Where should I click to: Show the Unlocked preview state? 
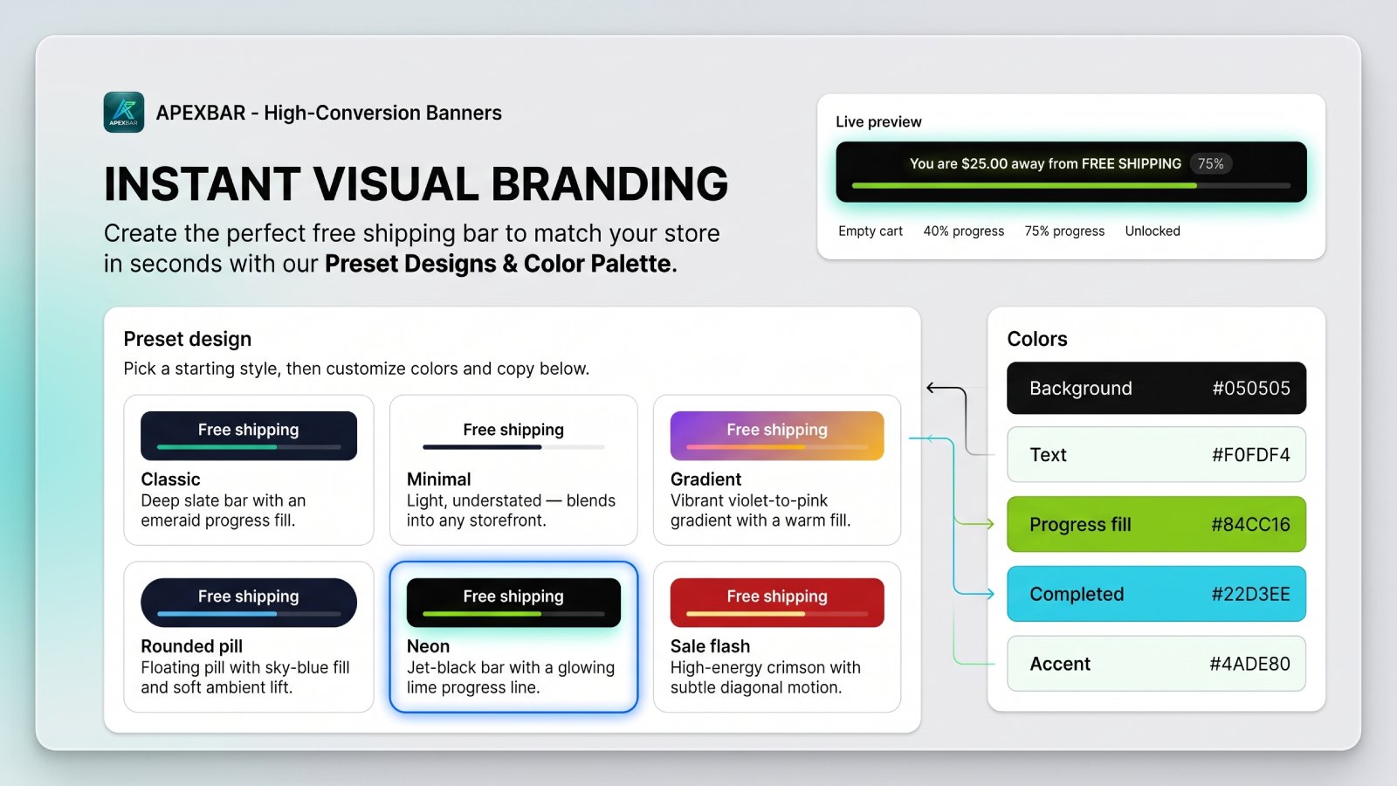pos(1153,231)
